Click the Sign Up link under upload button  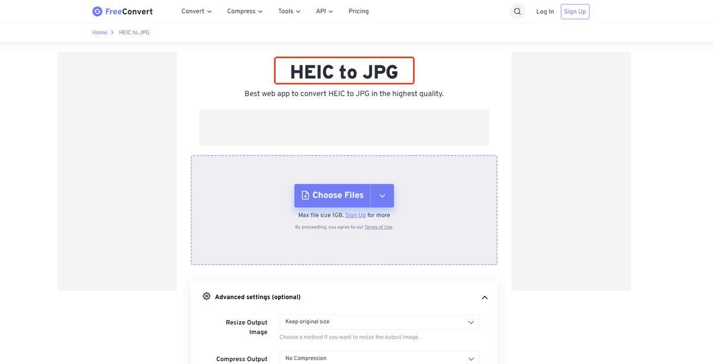coord(355,216)
